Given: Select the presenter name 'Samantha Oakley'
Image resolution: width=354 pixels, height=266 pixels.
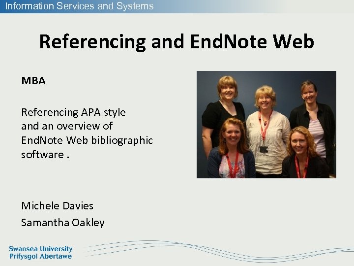Looking at the screenshot, I should (63, 223).
